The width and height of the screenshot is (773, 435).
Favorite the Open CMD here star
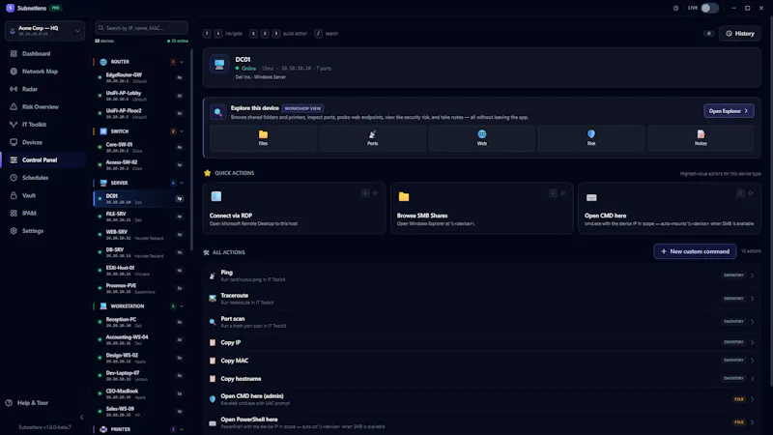[x=751, y=192]
